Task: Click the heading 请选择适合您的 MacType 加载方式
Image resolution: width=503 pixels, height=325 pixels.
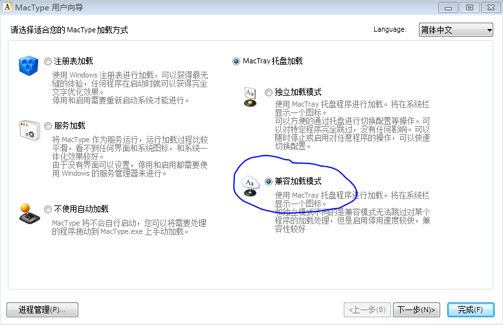Action: (x=69, y=30)
